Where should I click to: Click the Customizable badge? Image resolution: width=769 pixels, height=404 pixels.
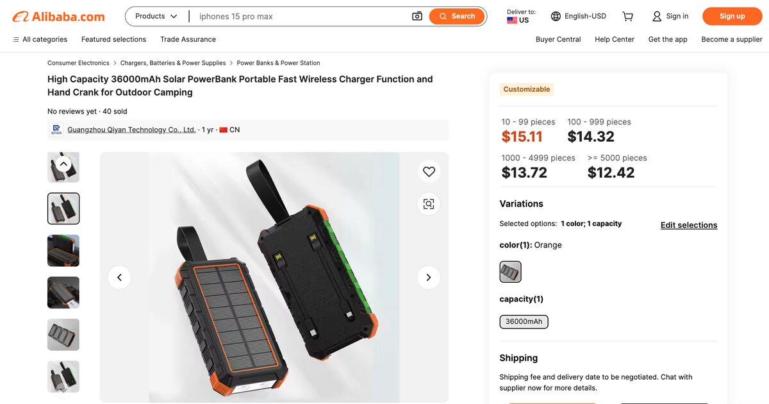[x=526, y=89]
